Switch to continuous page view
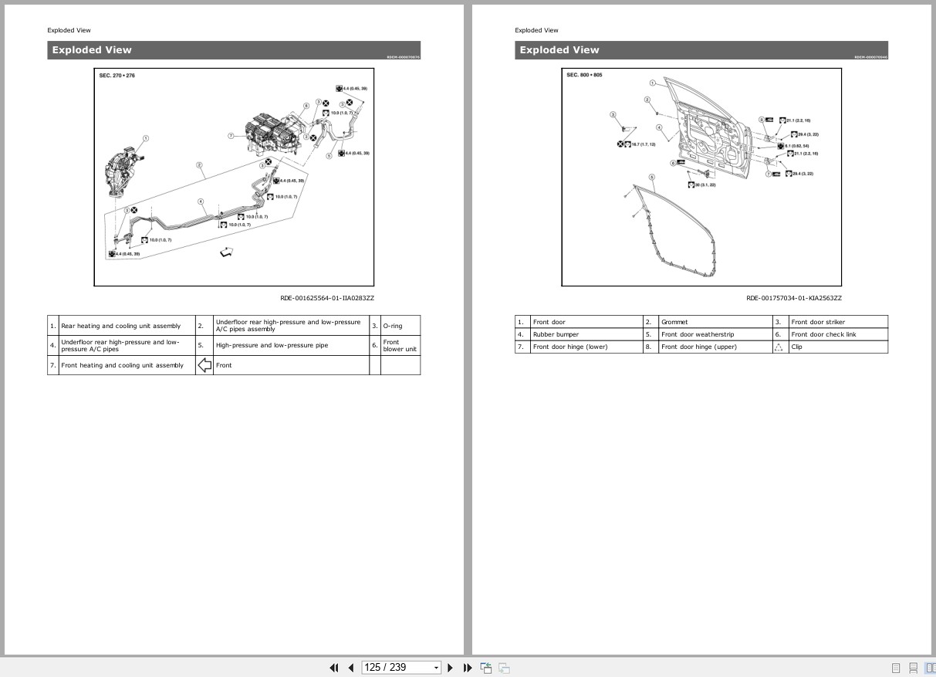Image resolution: width=936 pixels, height=677 pixels. click(913, 668)
